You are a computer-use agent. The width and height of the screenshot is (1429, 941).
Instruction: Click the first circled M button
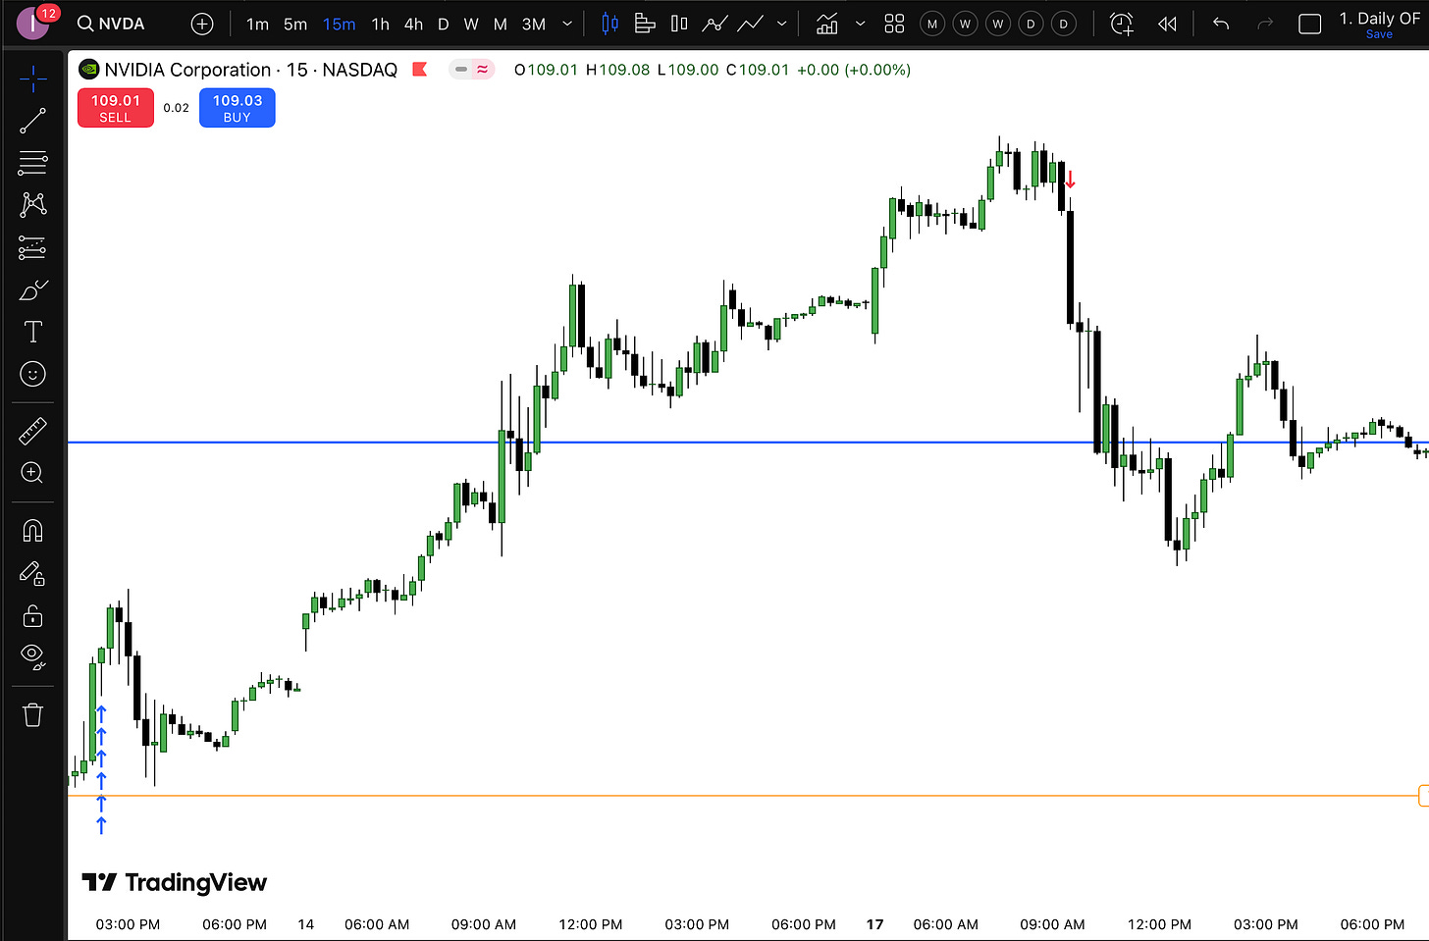932,24
